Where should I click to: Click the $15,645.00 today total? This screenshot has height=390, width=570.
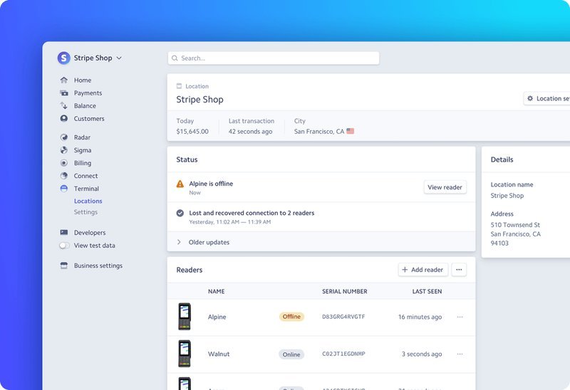192,132
